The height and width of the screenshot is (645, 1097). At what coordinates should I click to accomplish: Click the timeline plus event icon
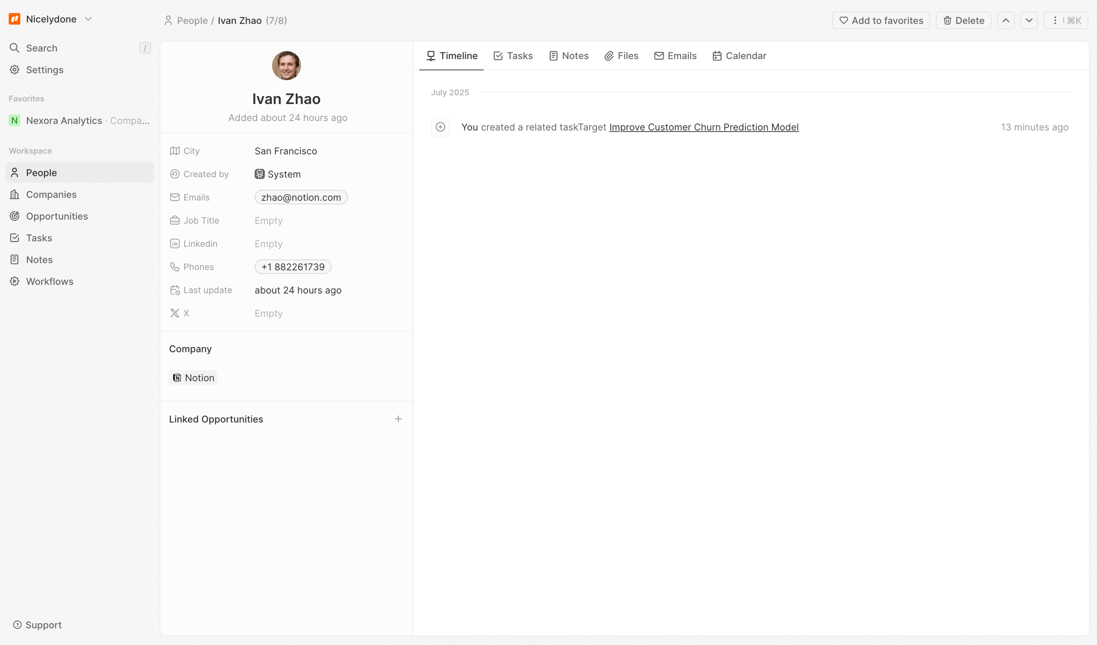click(440, 127)
